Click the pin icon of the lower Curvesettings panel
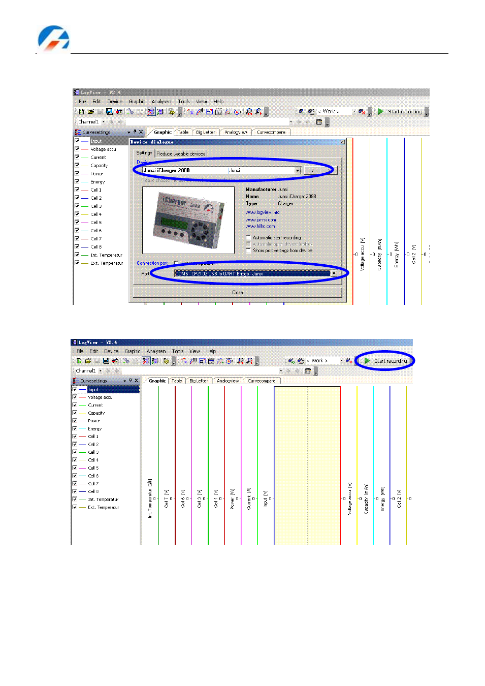485x686 pixels. click(130, 381)
